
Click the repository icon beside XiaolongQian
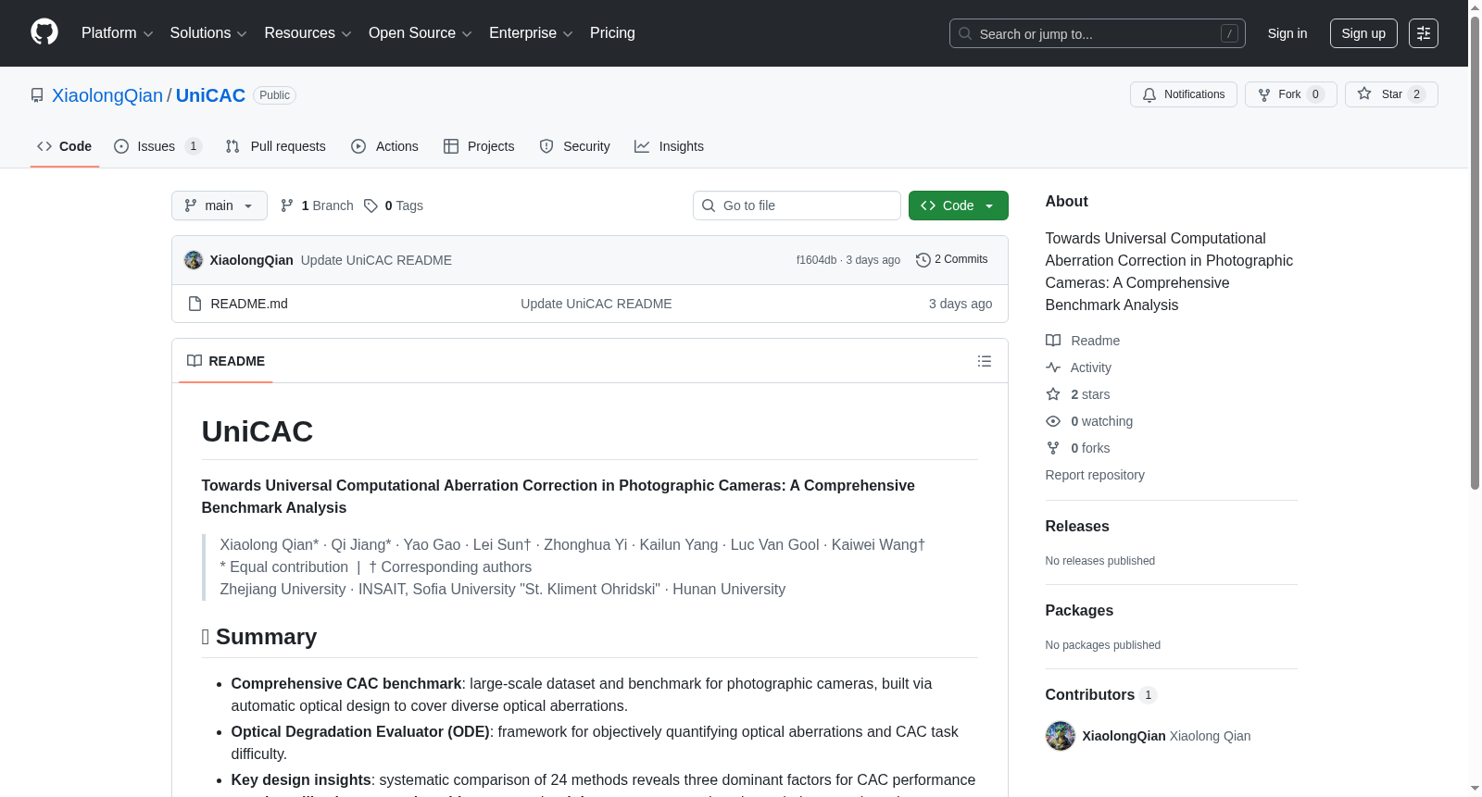(37, 95)
